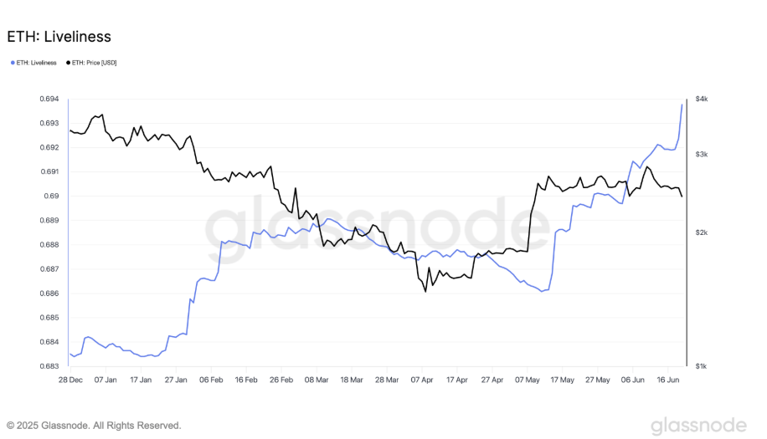Viewport: 767px width, 439px height.
Task: Click the ETH: Liveliness chart title
Action: pyautogui.click(x=59, y=37)
